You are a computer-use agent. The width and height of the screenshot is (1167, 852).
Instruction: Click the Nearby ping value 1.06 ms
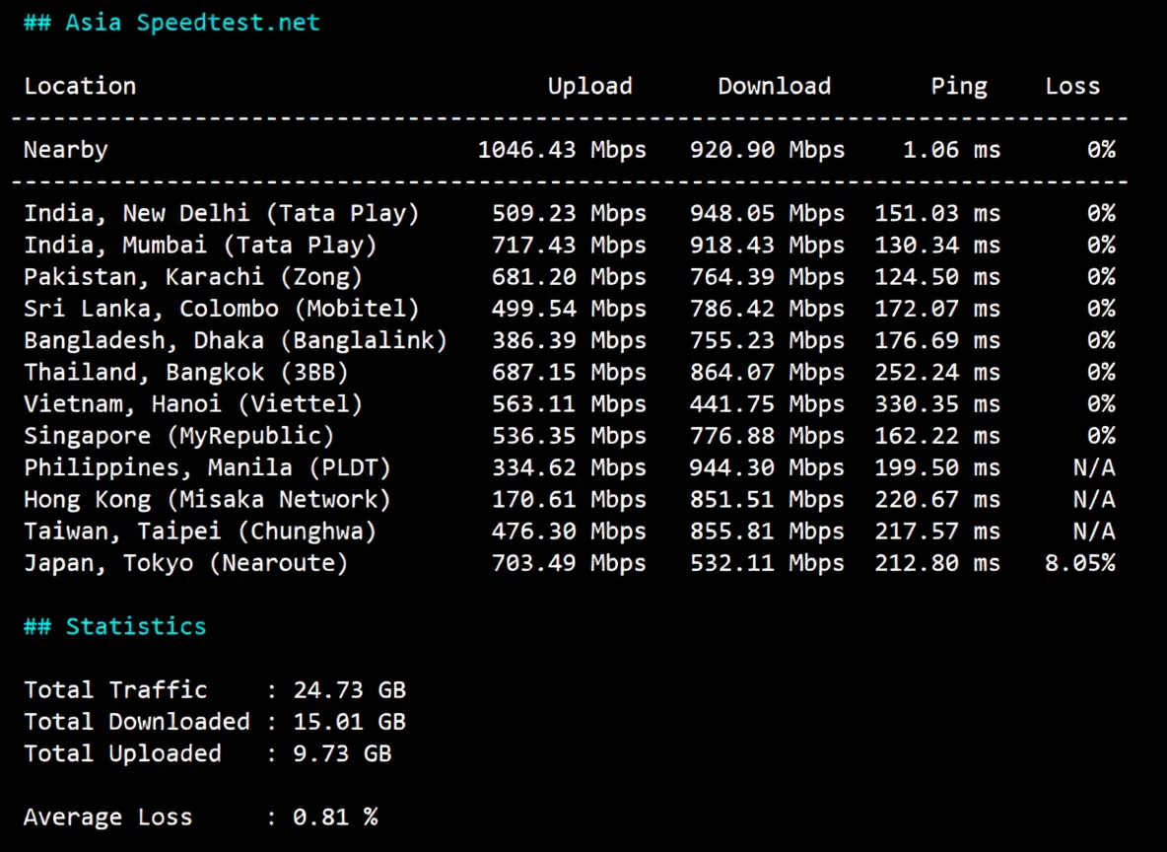coord(952,150)
